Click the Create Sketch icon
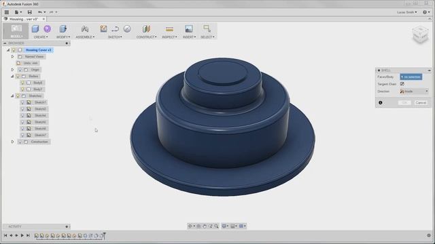This screenshot has width=435, height=244. click(x=103, y=28)
